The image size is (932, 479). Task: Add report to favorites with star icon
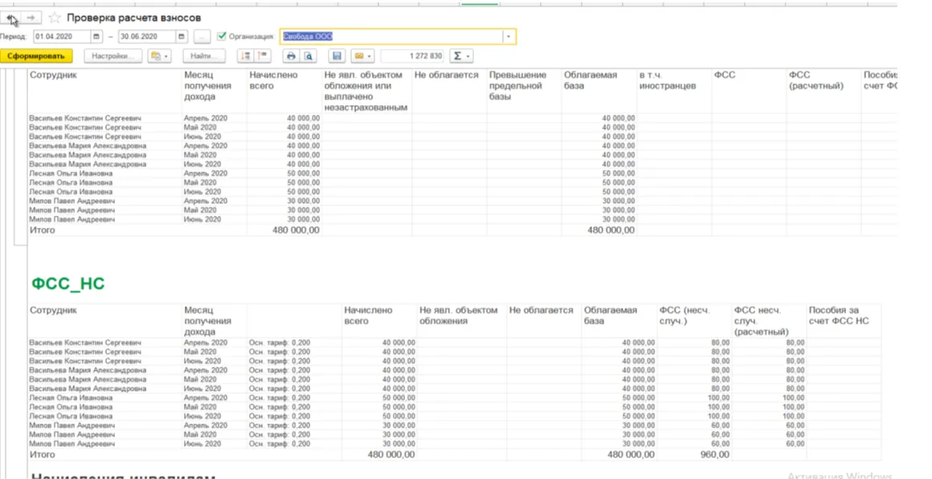(x=55, y=18)
